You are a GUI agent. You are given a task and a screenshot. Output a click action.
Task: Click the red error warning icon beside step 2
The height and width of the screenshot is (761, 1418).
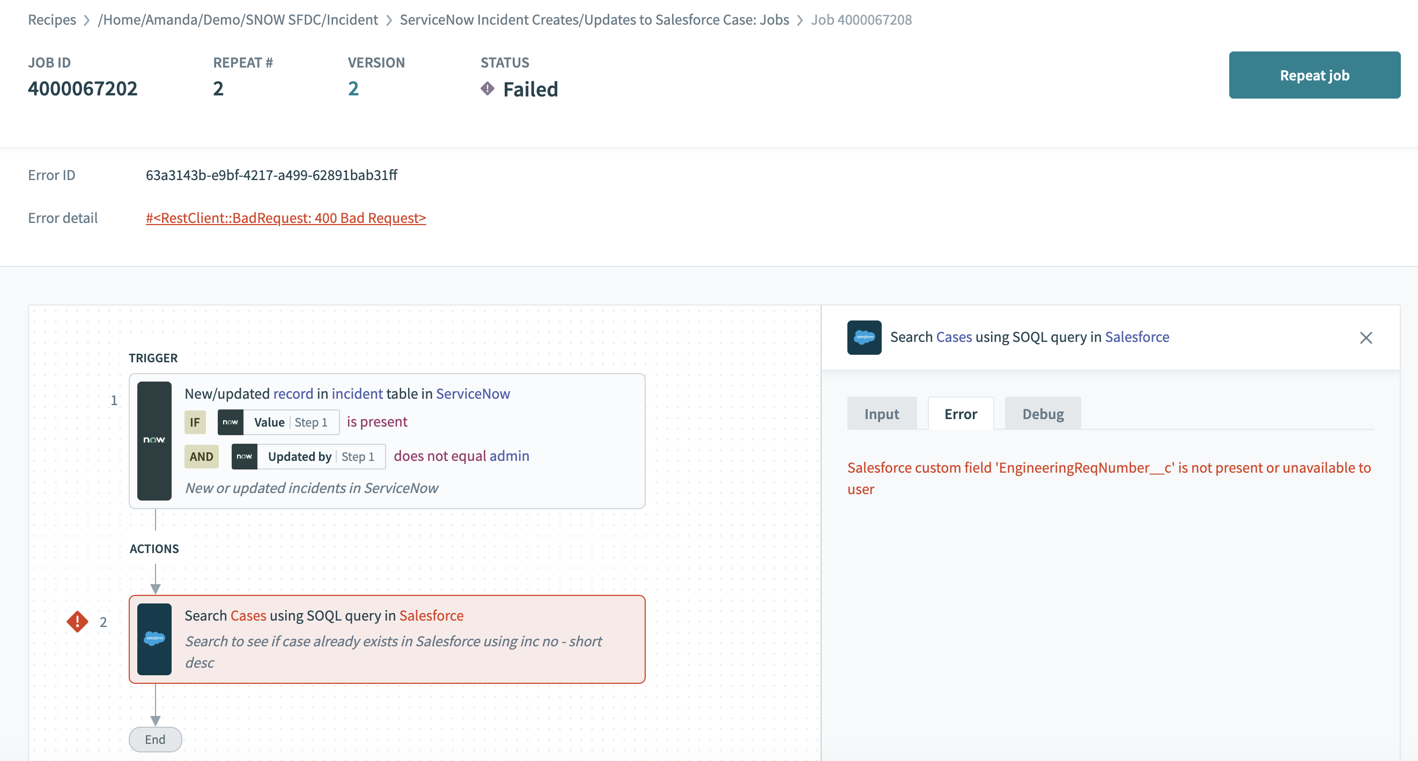78,622
